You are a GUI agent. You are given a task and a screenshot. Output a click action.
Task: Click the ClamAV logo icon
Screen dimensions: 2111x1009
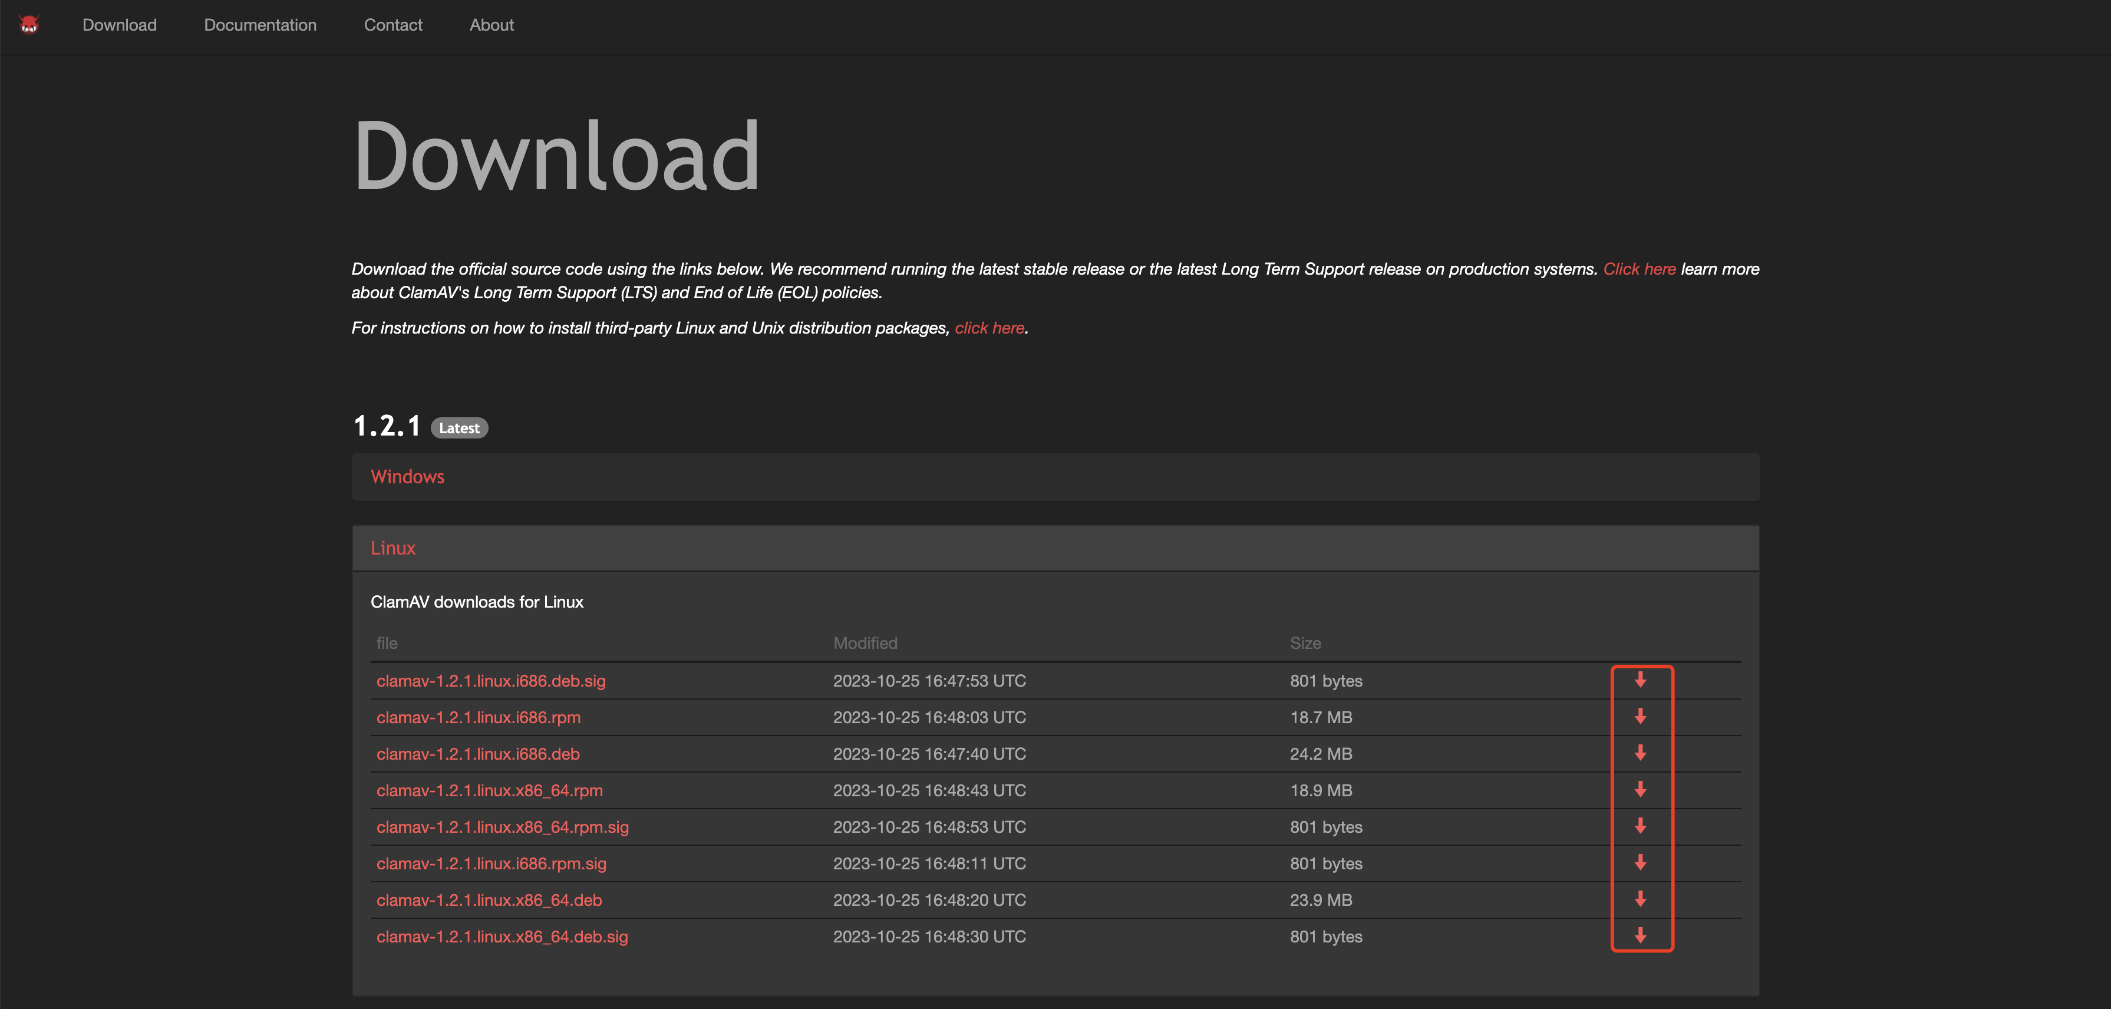pyautogui.click(x=29, y=25)
